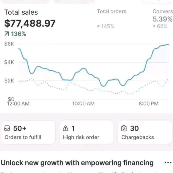Click the small arrow next to 145%
Image resolution: width=173 pixels, height=173 pixels.
98,26
